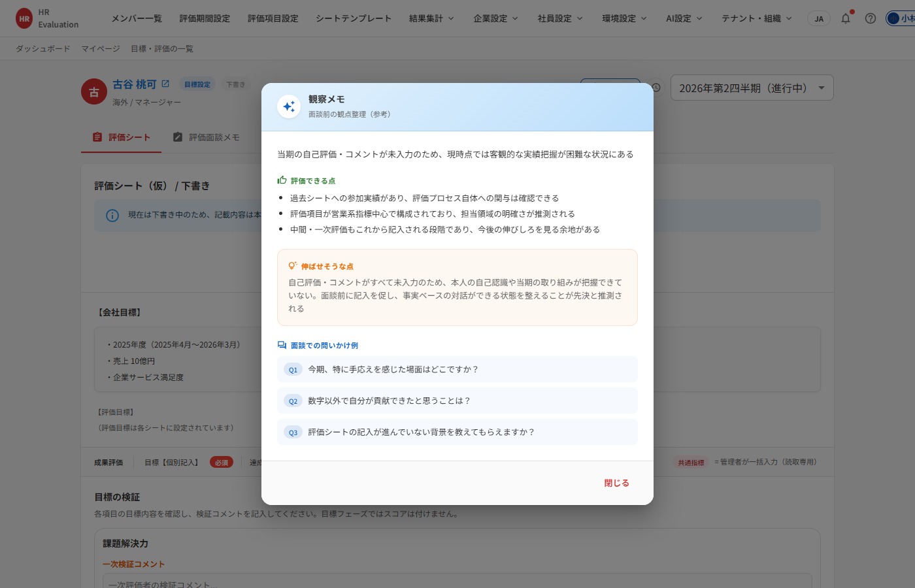Image resolution: width=915 pixels, height=588 pixels.
Task: Follow the ダッシュボード breadcrumb link
Action: 42,48
